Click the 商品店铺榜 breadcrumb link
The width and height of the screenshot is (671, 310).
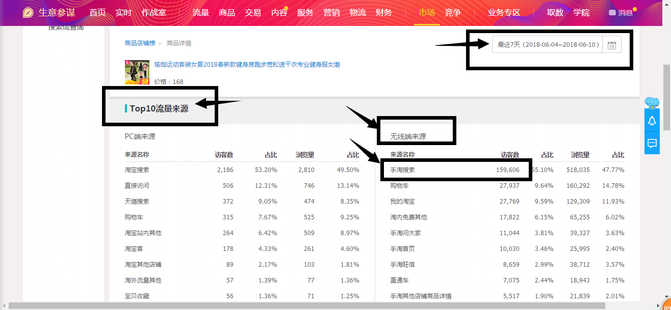140,43
